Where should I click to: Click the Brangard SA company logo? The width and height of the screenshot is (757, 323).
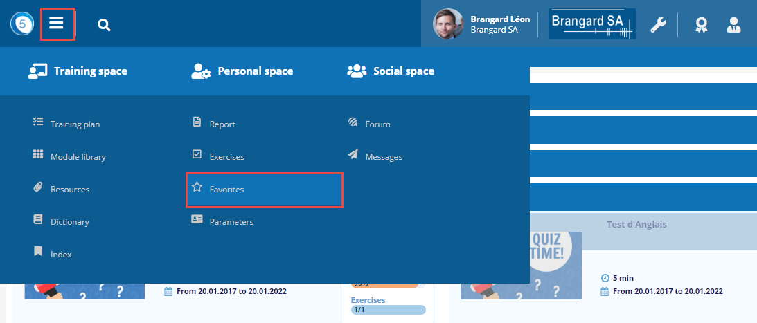[592, 24]
